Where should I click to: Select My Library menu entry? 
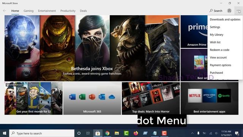point(225,35)
